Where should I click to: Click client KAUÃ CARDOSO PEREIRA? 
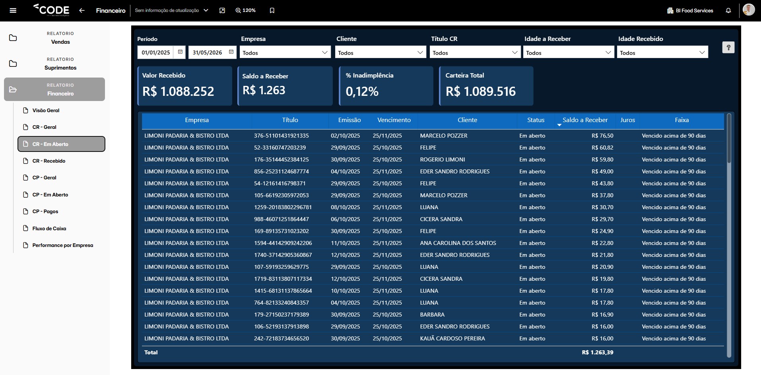(x=452, y=338)
